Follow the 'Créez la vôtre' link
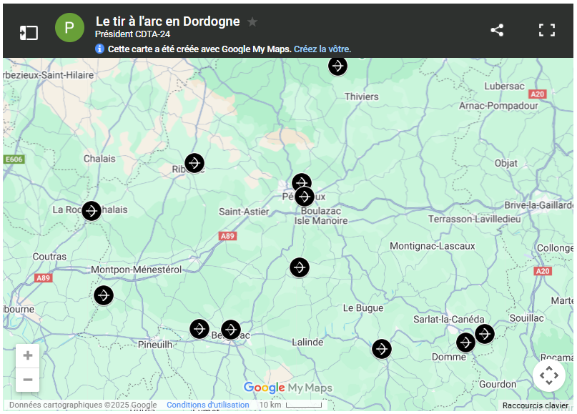The image size is (577, 414). pos(322,49)
